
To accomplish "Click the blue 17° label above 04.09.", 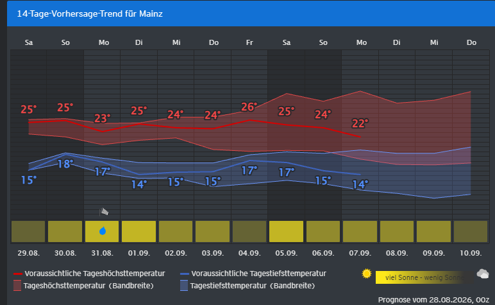I will tap(249, 171).
